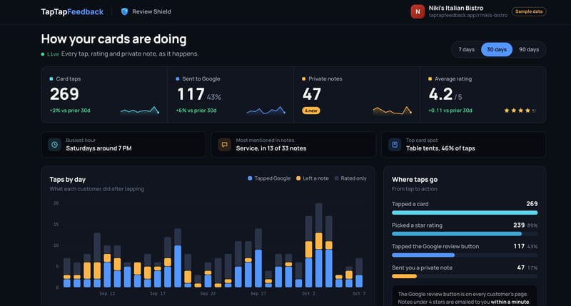Click +0.11 vs prior 30d text
Screen dimensions: 571x306
point(450,111)
